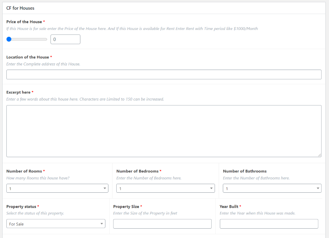Click inside the Excerpt text area
Screen dimensions: 329x238
[164, 131]
